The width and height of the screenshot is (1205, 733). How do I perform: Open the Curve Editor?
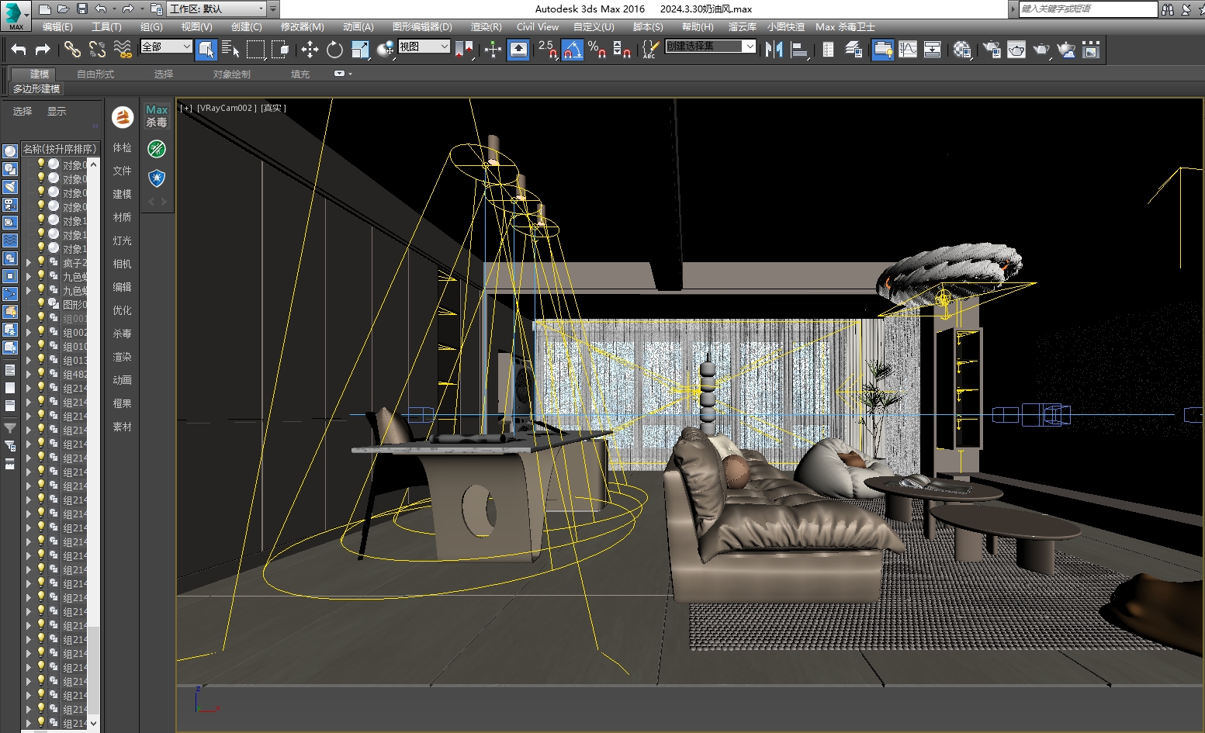coord(908,50)
